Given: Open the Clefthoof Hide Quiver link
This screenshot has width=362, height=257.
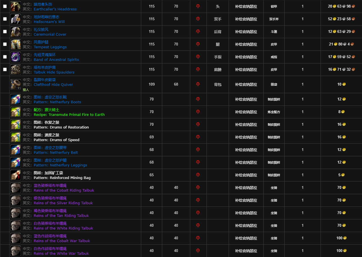Looking at the screenshot, I should click(x=53, y=84).
